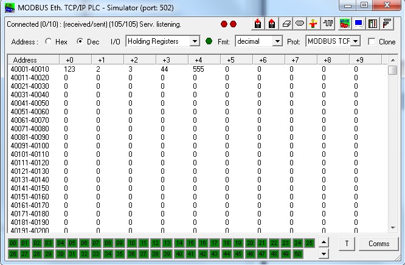The width and height of the screenshot is (405, 265).
Task: Click the +9 column header
Action: coord(365,60)
